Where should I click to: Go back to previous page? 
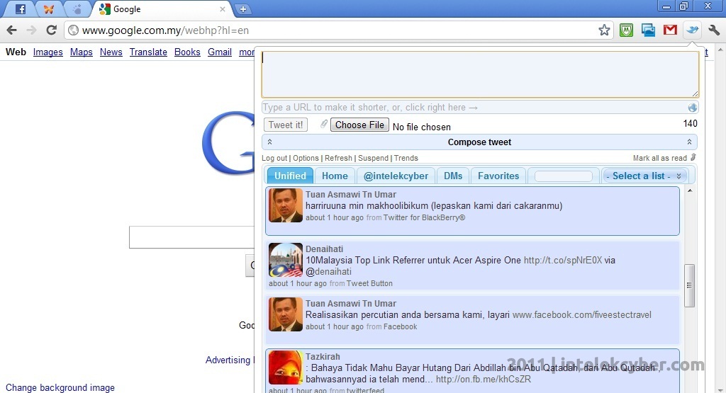point(12,30)
